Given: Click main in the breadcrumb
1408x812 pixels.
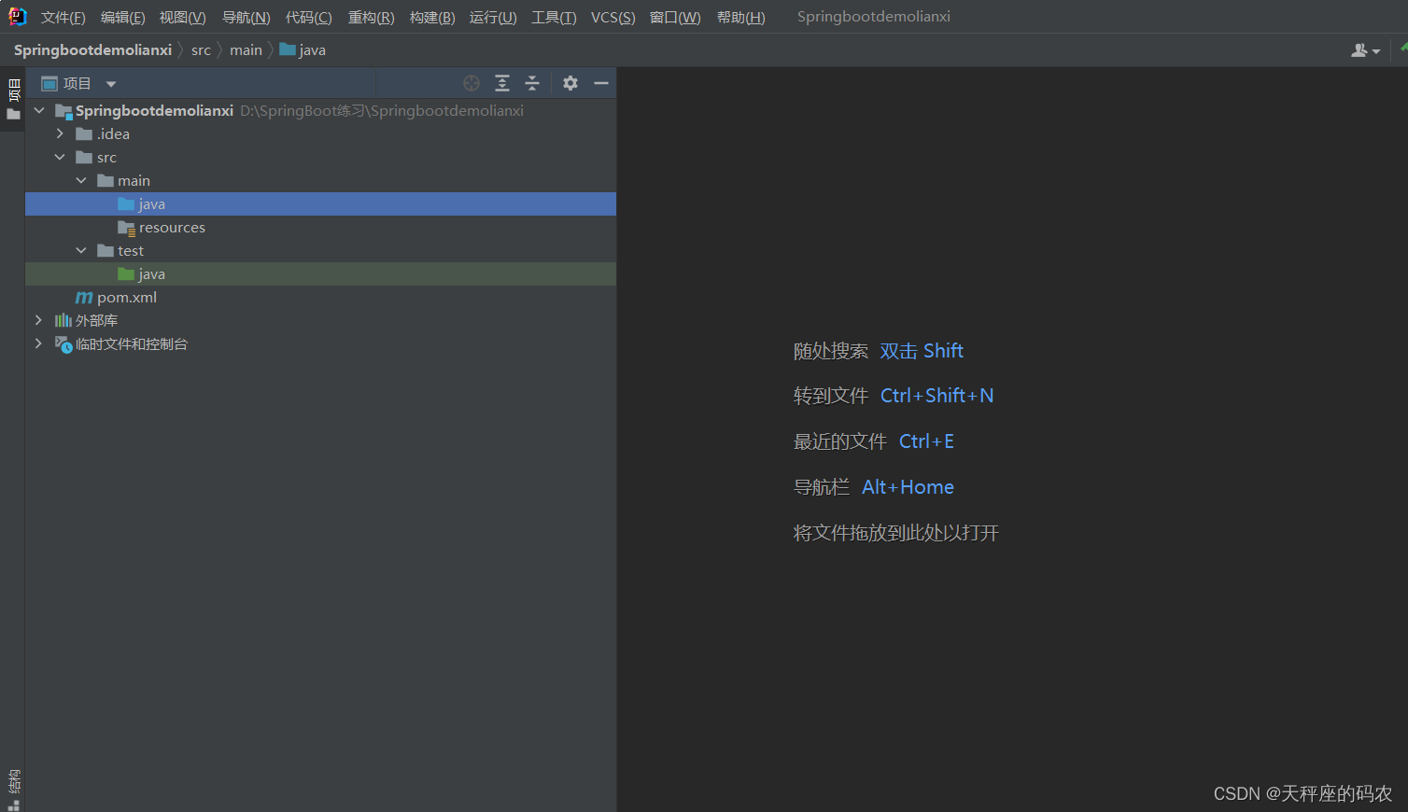Looking at the screenshot, I should tap(246, 50).
